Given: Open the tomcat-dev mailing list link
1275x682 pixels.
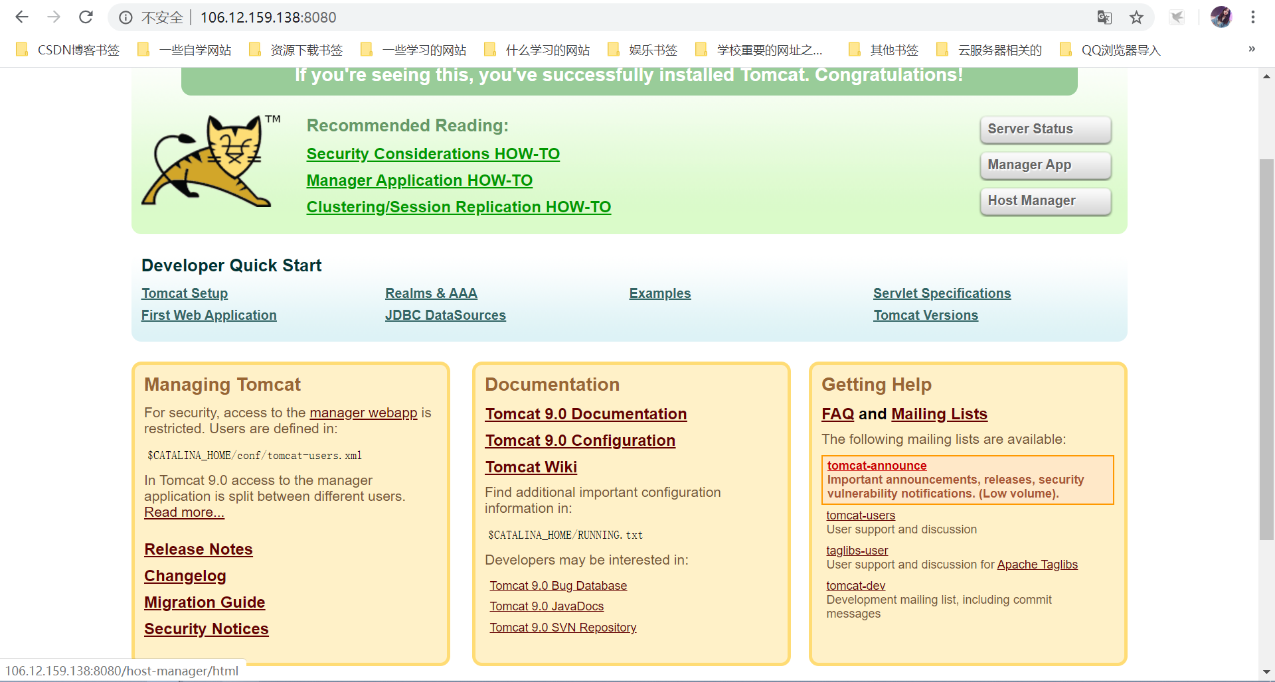Looking at the screenshot, I should click(855, 586).
